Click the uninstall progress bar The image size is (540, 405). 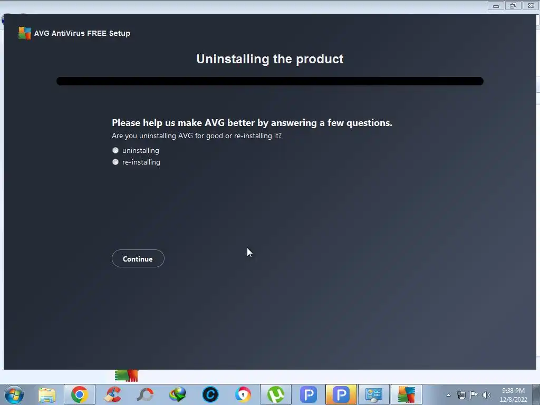click(270, 81)
